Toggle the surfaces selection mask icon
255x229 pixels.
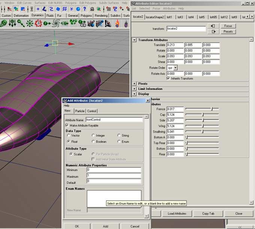pos(58,9)
